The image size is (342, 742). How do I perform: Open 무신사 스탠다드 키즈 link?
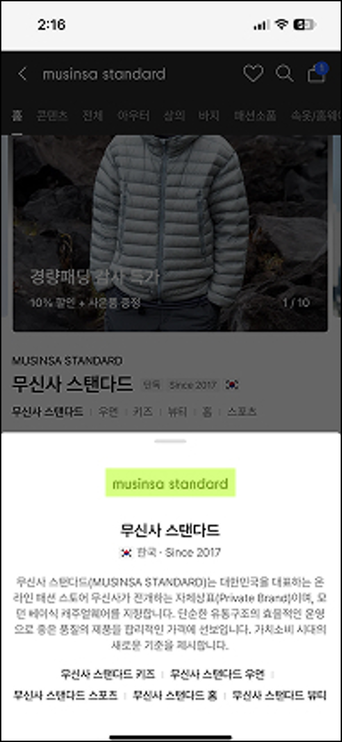[108, 675]
